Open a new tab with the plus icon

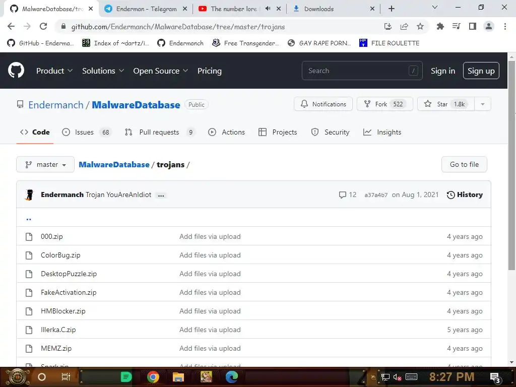coord(391,9)
